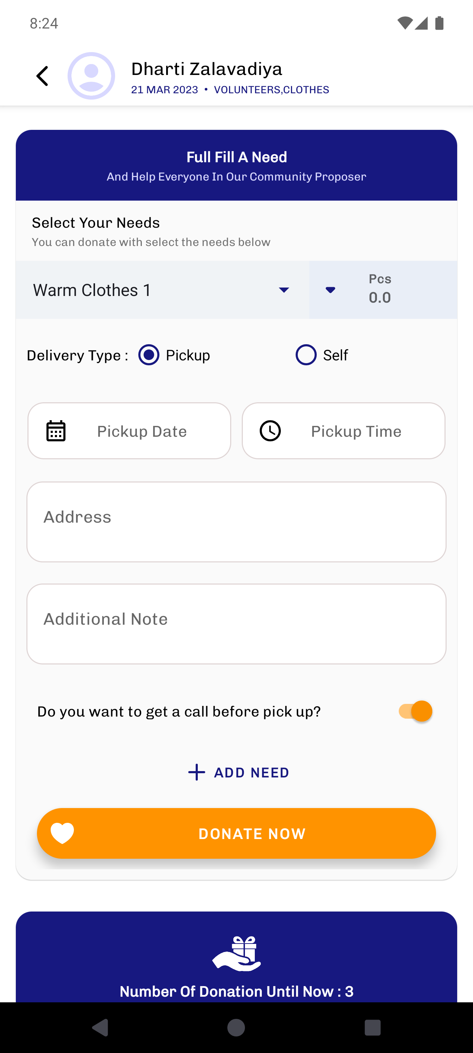
Task: Tap the calendar icon in Pickup Date
Action: [56, 431]
